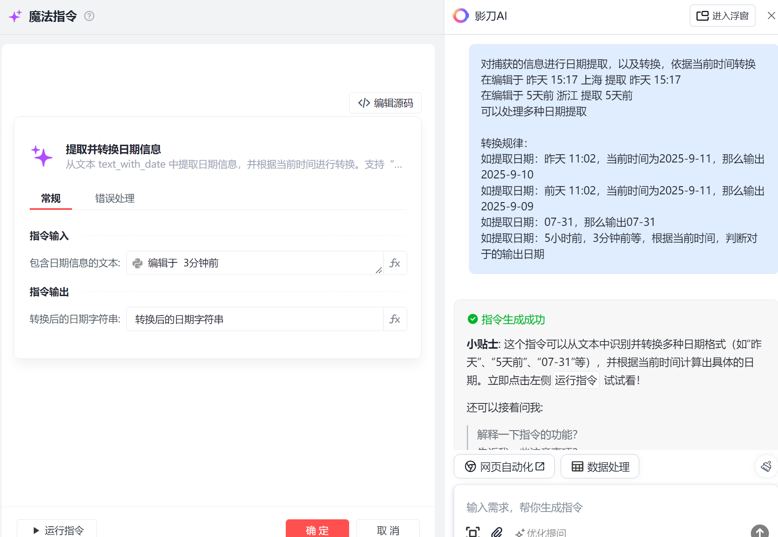Switch to the 错误处理 tab
Screen dimensions: 778x537
click(x=115, y=198)
